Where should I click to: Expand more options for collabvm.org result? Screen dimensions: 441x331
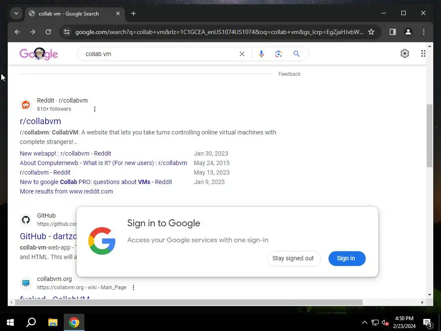134,287
